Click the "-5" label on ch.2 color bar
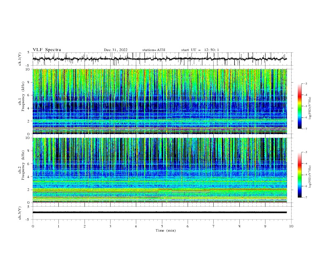This screenshot has width=328, height=254. (305, 175)
